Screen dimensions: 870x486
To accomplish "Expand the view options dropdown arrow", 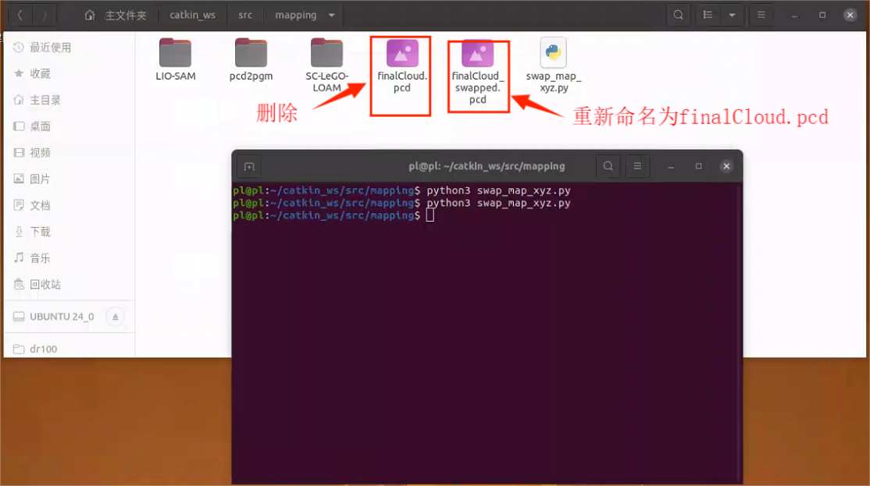I will (732, 15).
